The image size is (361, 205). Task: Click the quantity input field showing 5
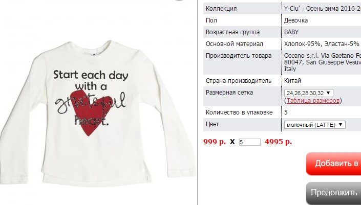pyautogui.click(x=249, y=142)
